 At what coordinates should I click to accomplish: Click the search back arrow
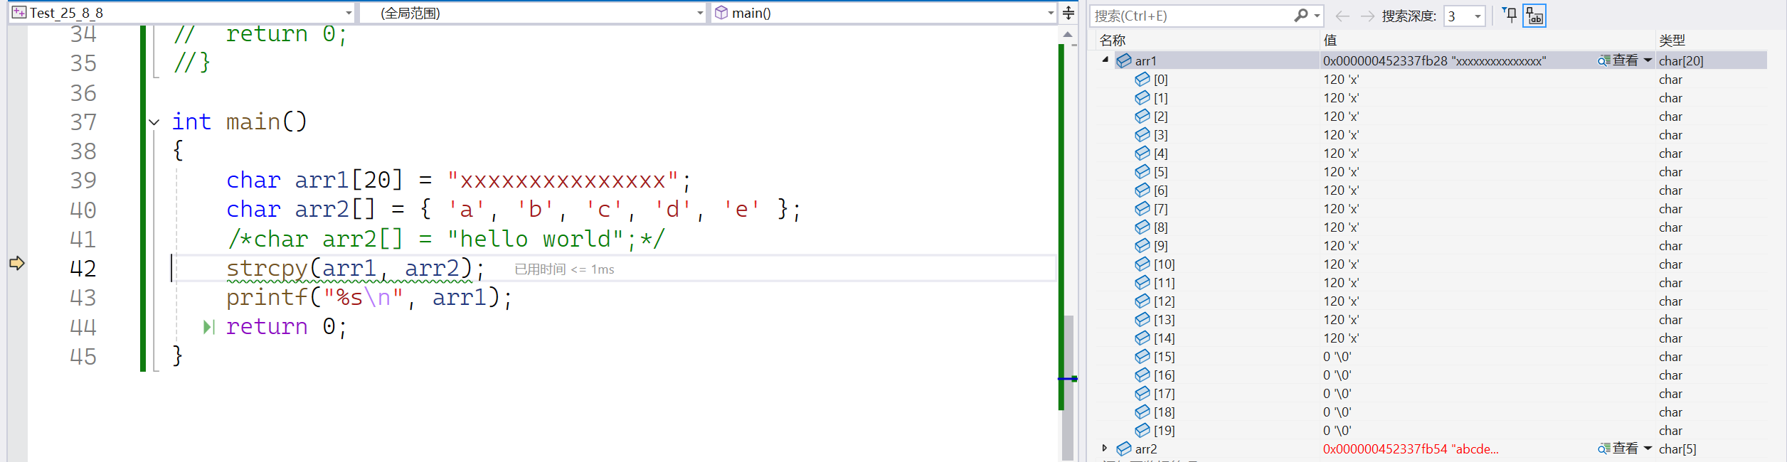click(1342, 16)
